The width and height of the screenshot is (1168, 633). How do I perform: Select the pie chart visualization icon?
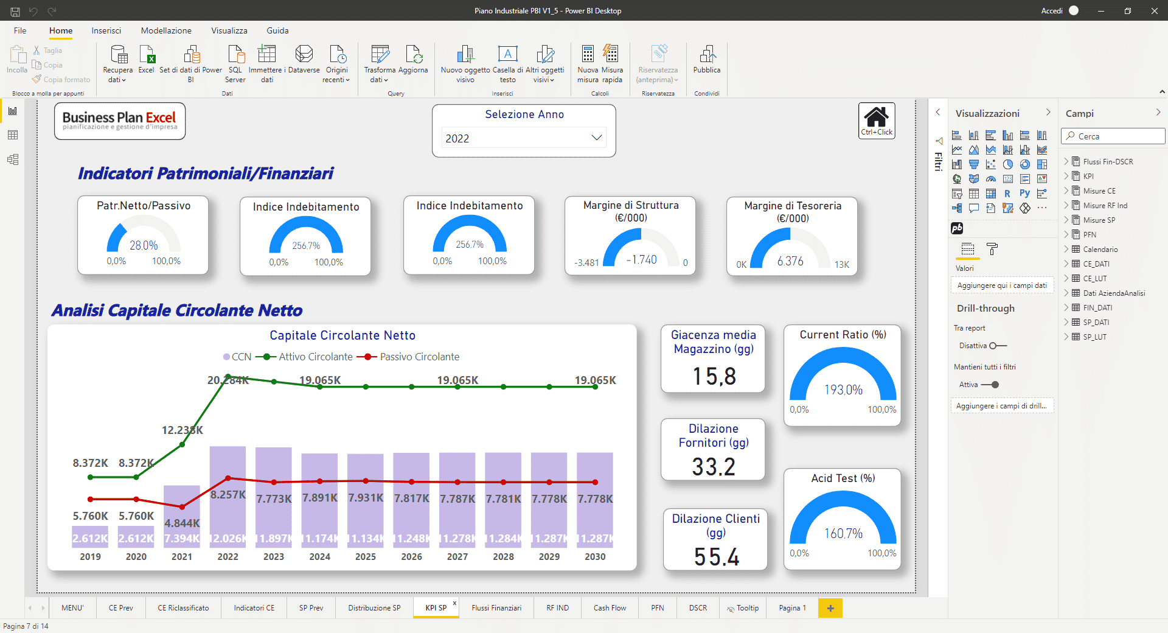[x=1008, y=164]
